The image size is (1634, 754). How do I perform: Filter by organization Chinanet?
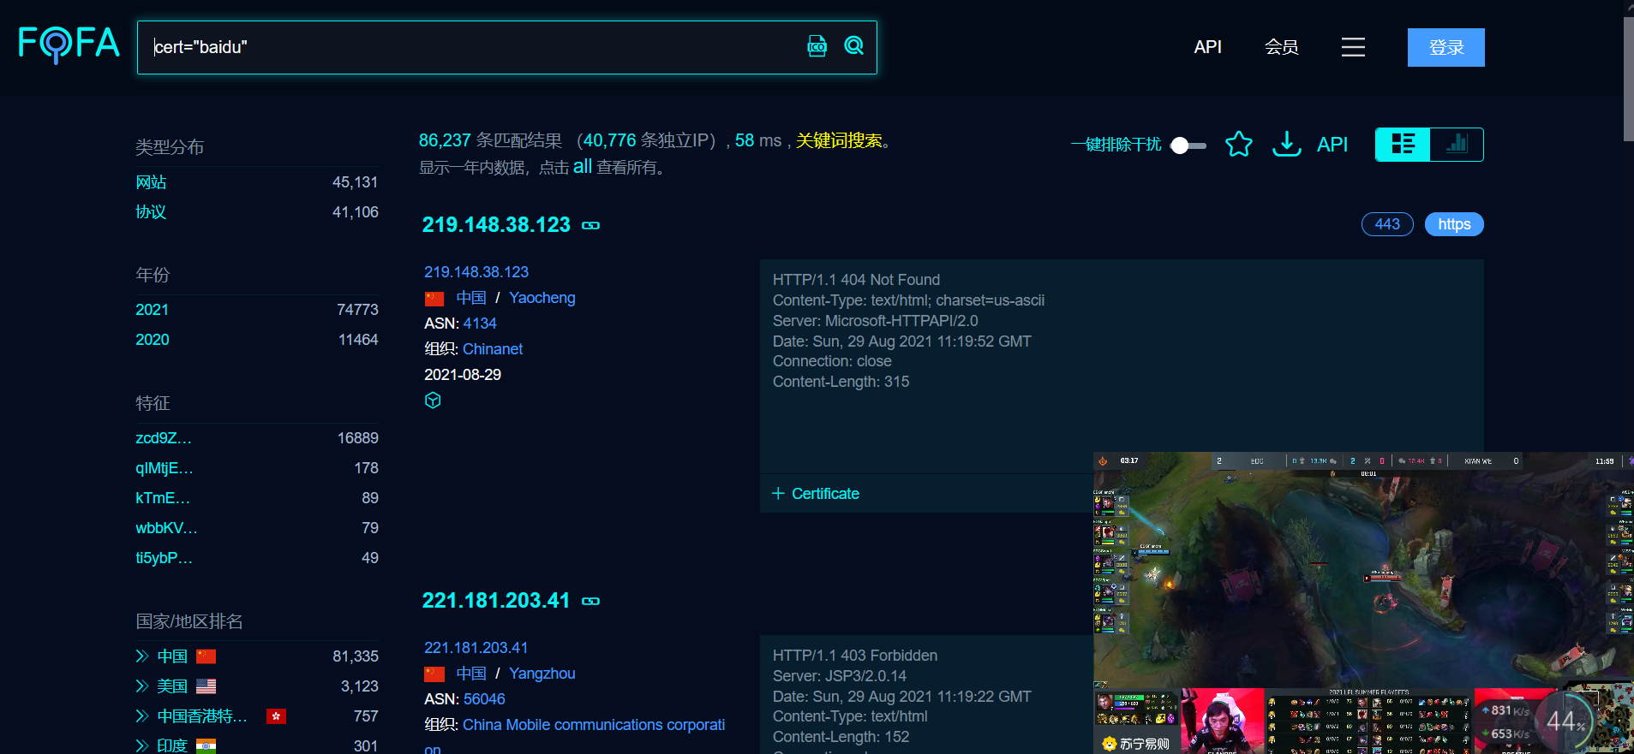[493, 349]
